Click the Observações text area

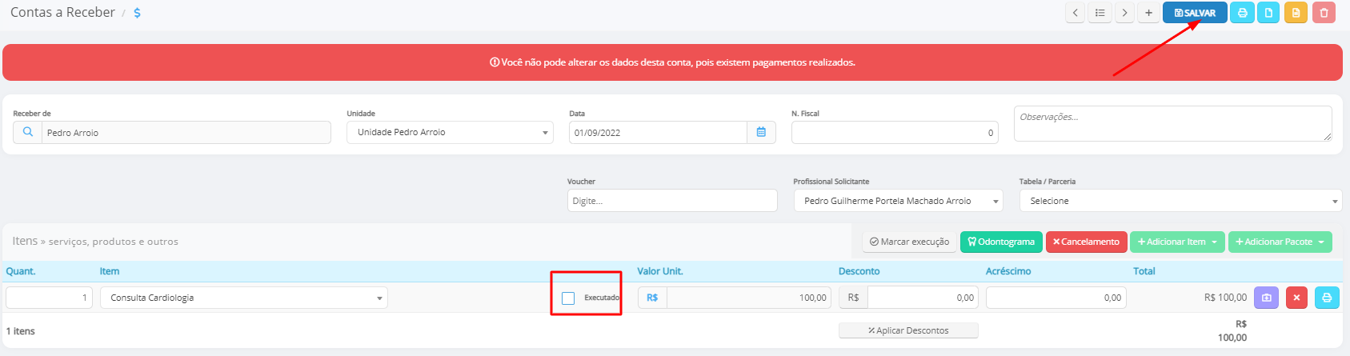pyautogui.click(x=1172, y=124)
